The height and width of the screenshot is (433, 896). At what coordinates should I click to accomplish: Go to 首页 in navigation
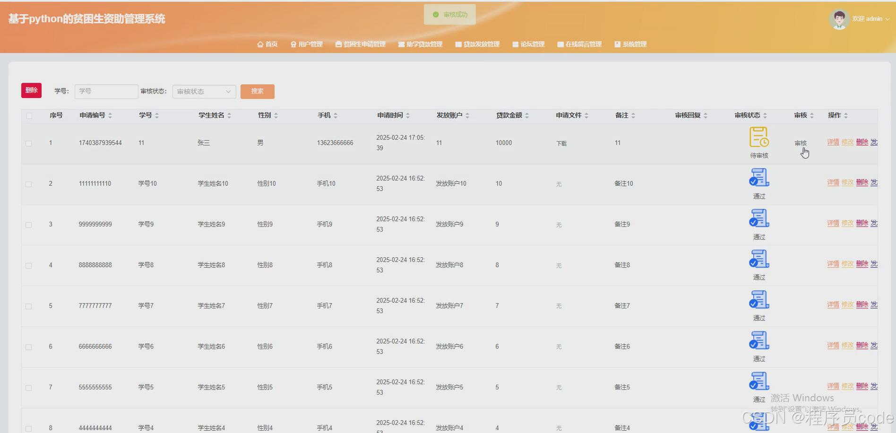(x=267, y=44)
